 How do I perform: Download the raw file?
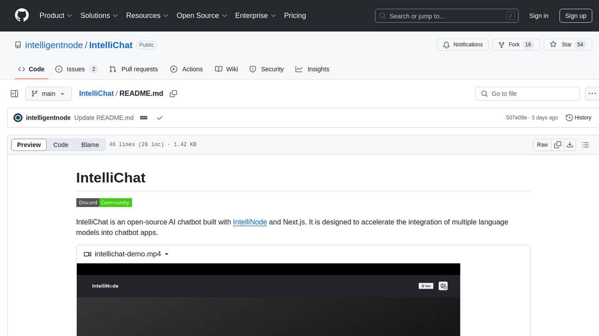click(x=570, y=145)
